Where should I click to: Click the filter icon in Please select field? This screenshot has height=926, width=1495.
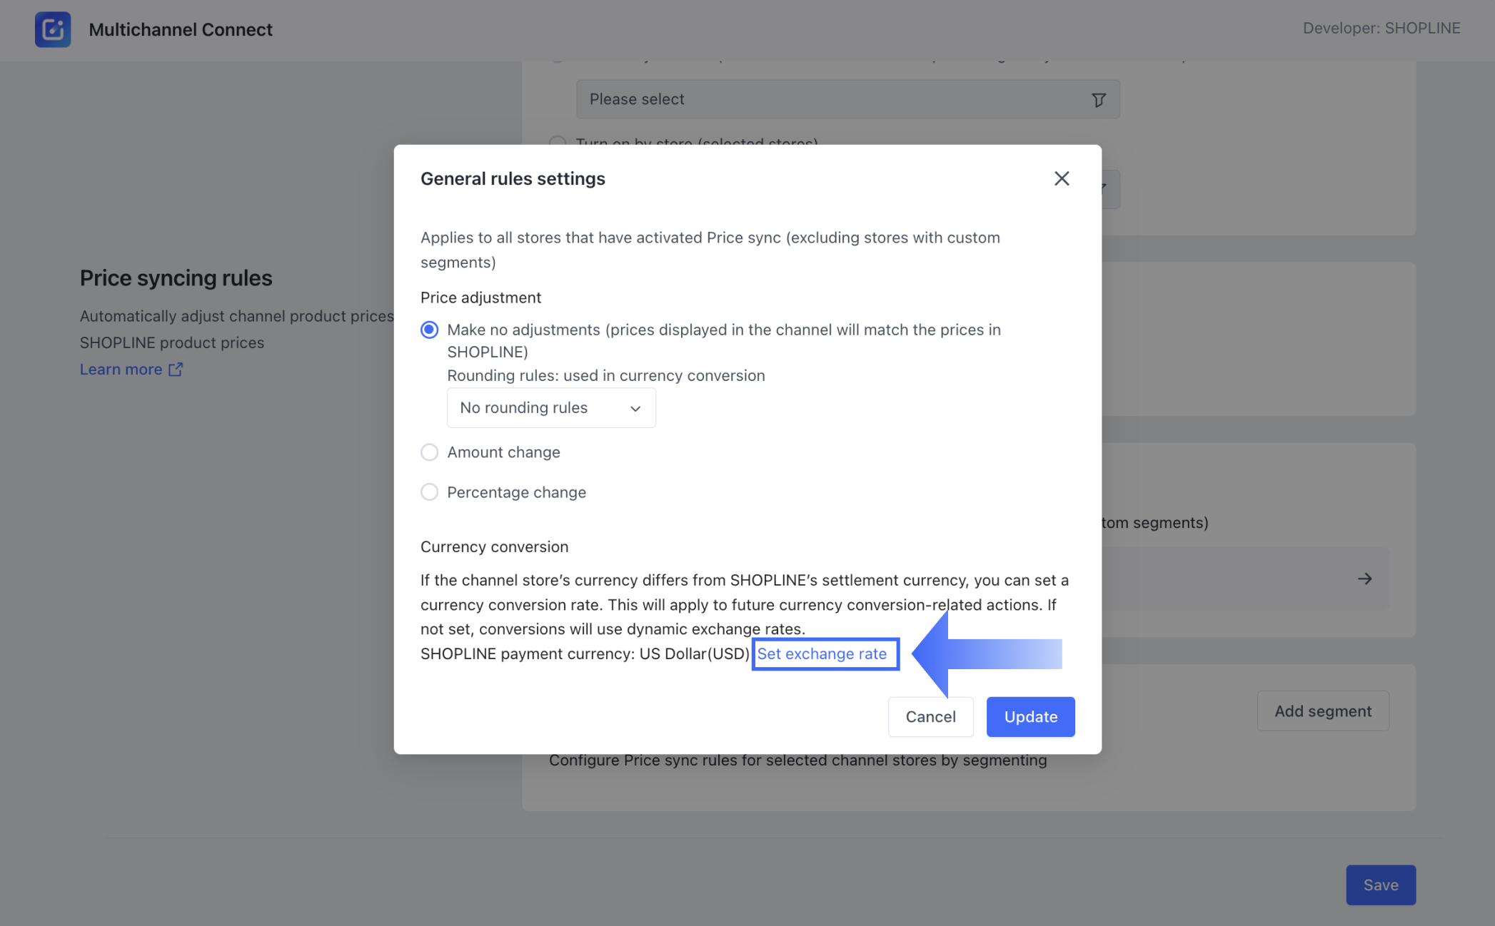tap(1099, 100)
